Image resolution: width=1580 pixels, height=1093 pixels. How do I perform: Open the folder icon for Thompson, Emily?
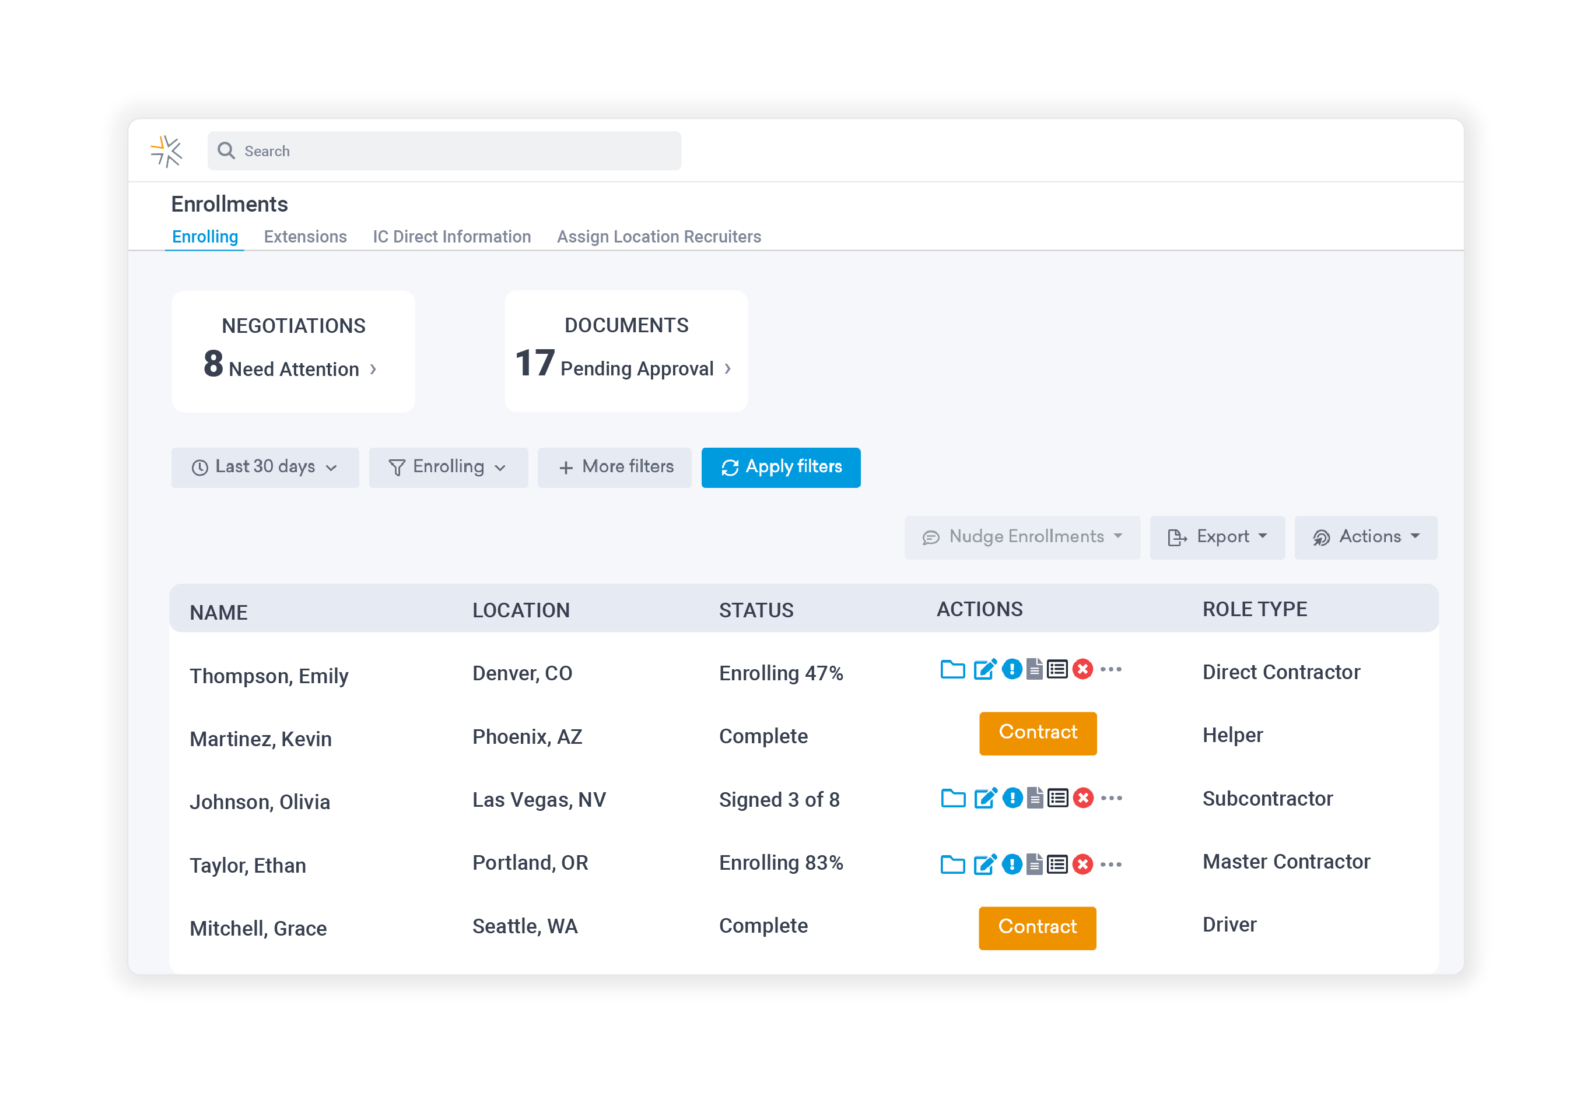(952, 669)
